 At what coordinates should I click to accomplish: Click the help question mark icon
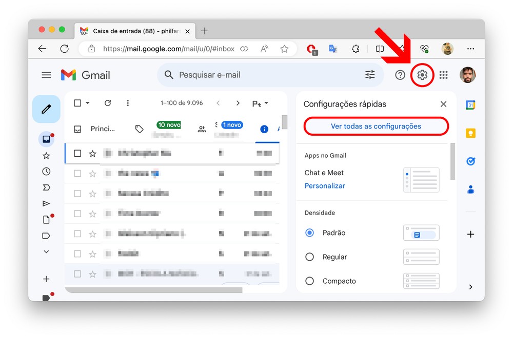[400, 75]
